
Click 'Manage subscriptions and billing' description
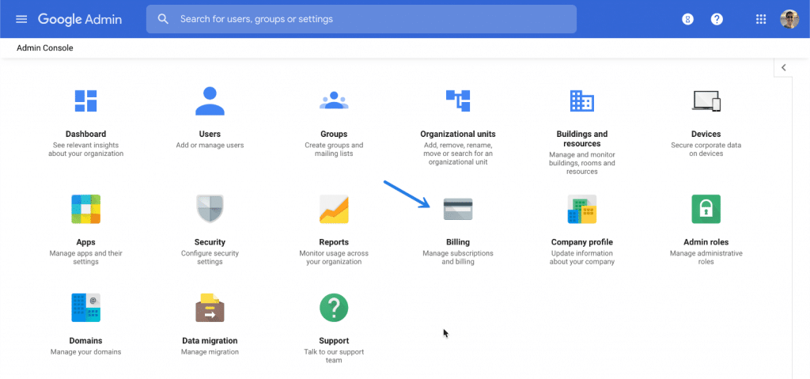click(x=458, y=257)
